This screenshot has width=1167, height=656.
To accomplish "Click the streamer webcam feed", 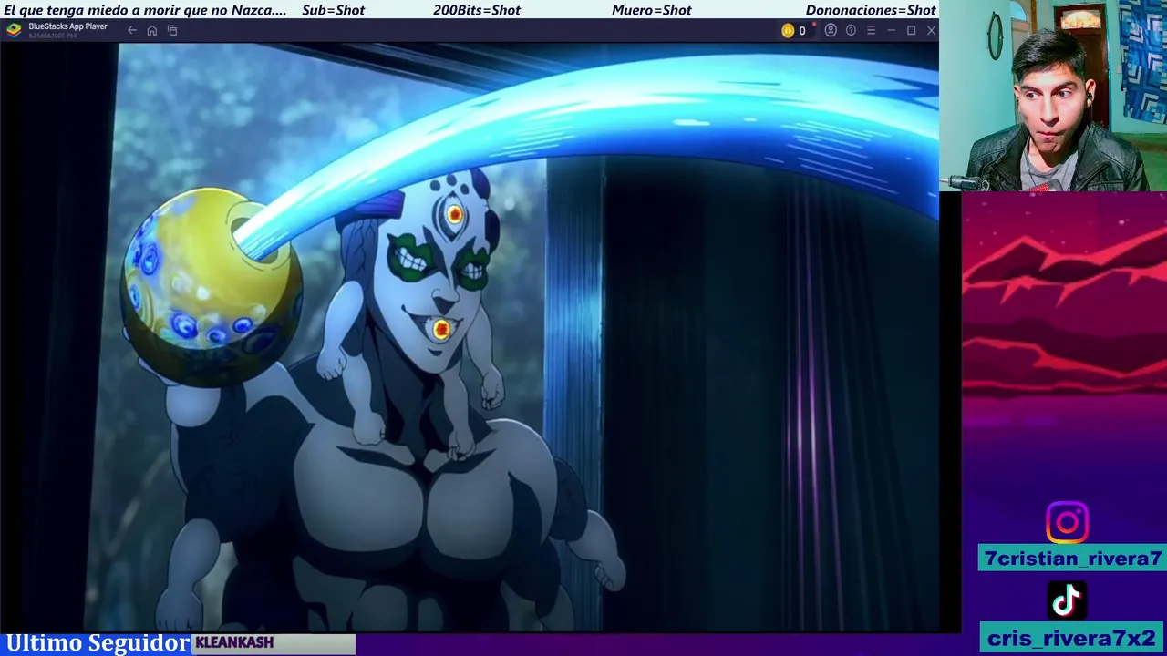I will 1053,96.
